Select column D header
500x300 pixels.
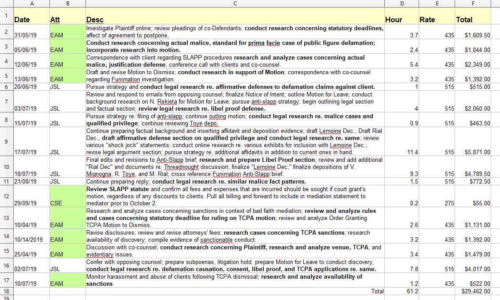point(401,4)
